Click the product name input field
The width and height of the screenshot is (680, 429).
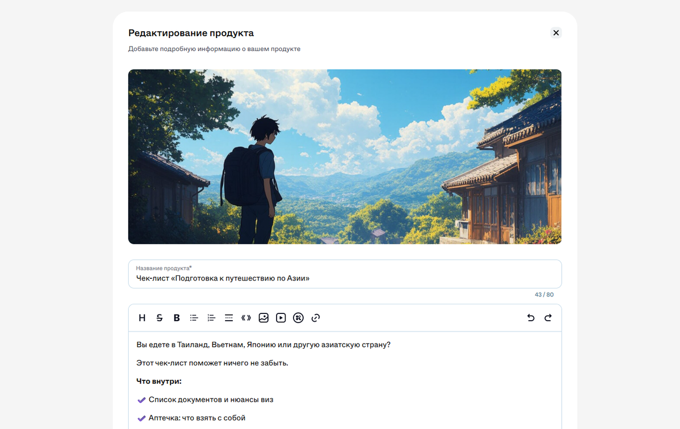point(345,274)
